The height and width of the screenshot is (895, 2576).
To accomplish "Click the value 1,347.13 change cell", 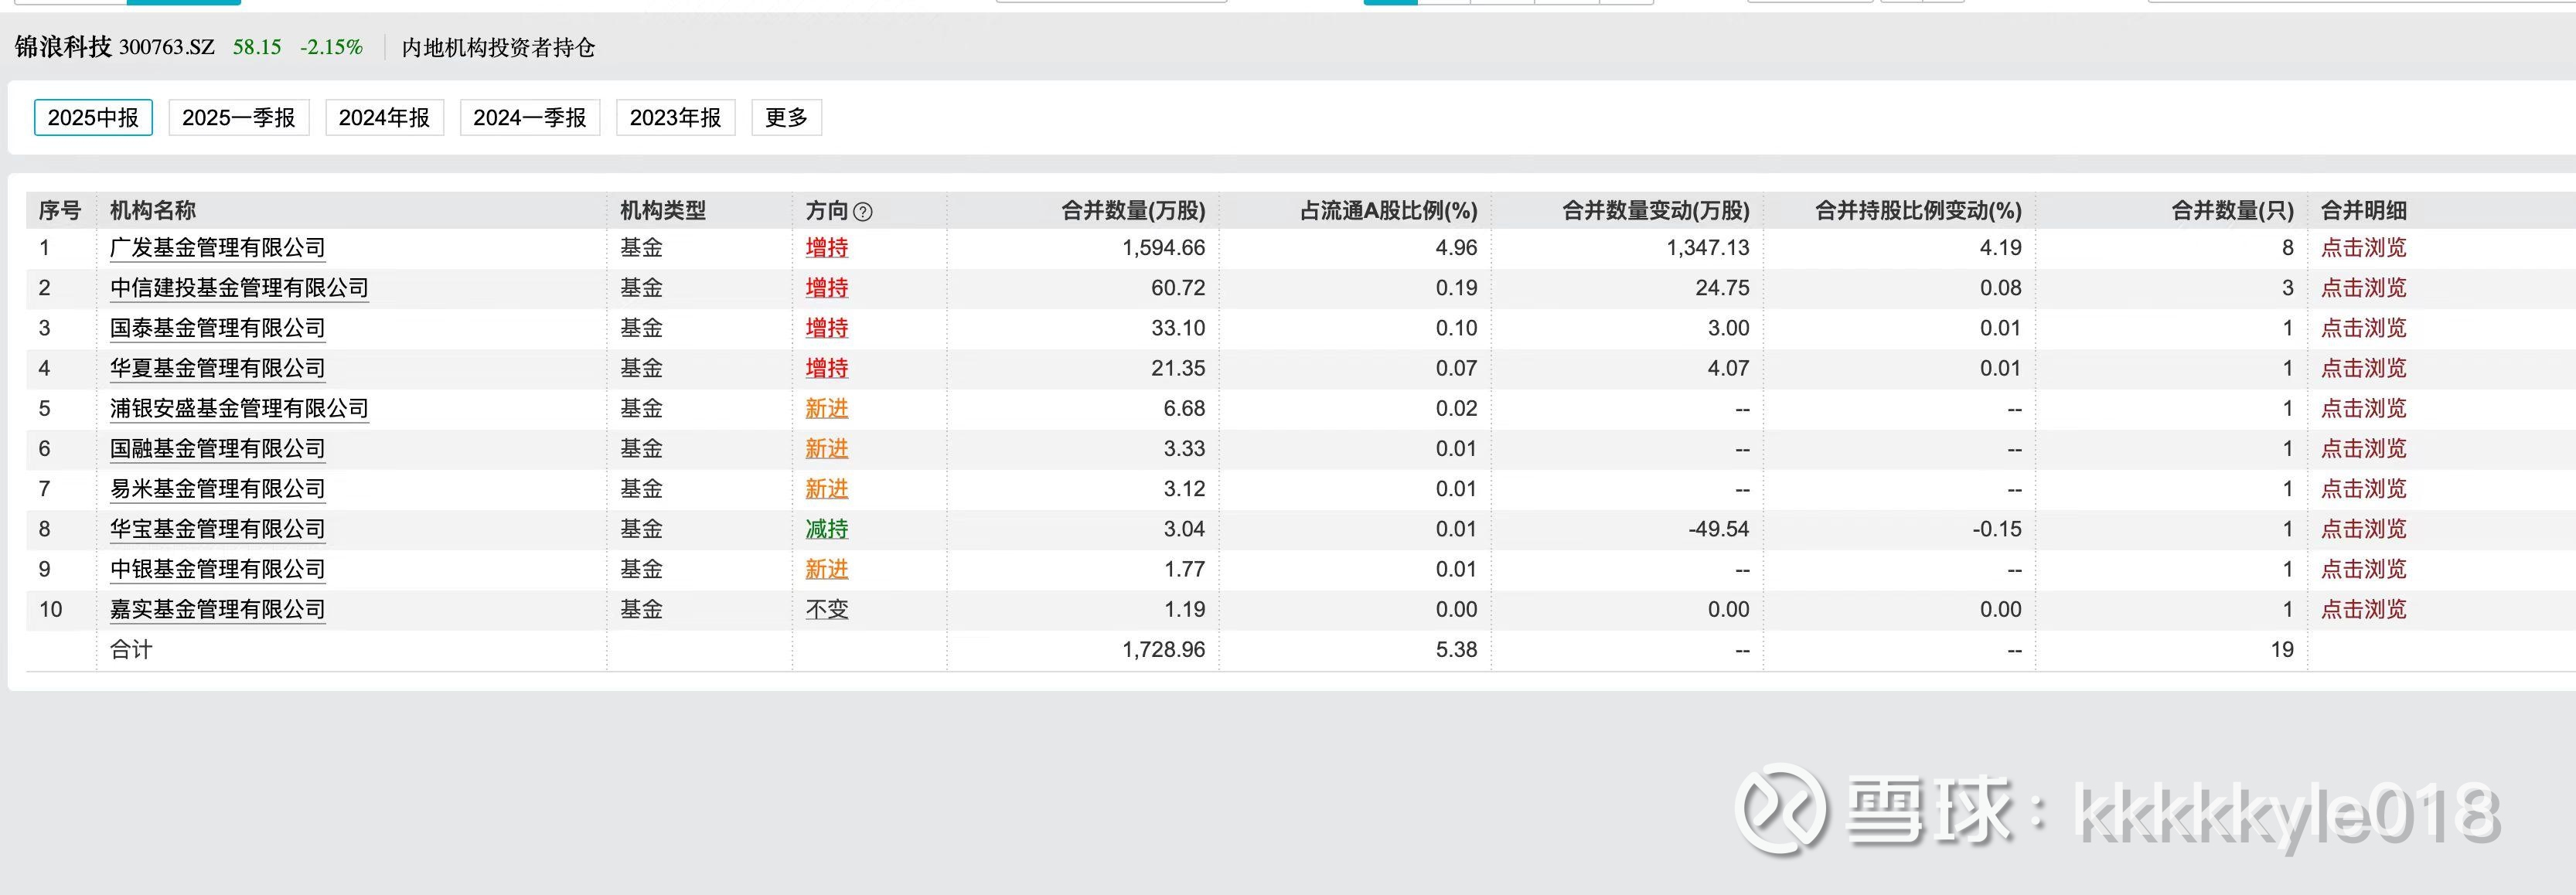I will click(1707, 248).
